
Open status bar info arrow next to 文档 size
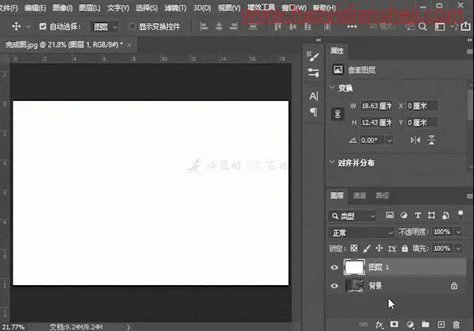click(x=129, y=327)
